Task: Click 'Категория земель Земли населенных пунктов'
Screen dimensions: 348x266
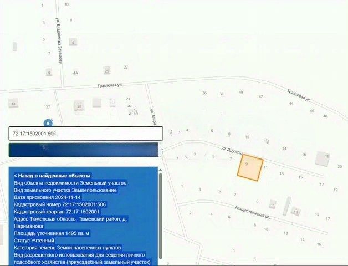Action: pyautogui.click(x=67, y=248)
